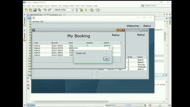Click the My Booking window system menu icon
190x107 pixels.
tap(34, 30)
